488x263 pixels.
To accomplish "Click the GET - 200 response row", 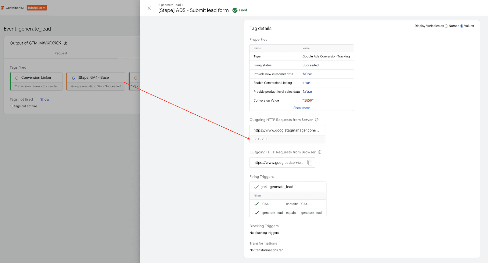I will click(x=287, y=139).
